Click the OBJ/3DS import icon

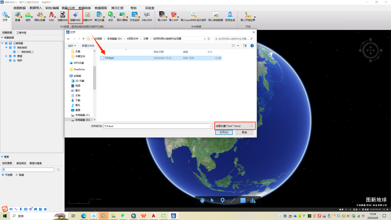147,16
